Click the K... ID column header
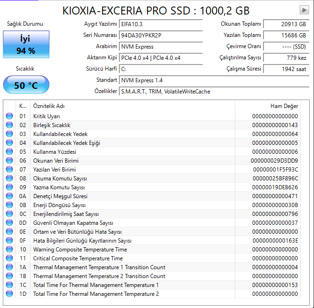Image resolution: width=314 pixels, height=308 pixels. pyautogui.click(x=22, y=106)
